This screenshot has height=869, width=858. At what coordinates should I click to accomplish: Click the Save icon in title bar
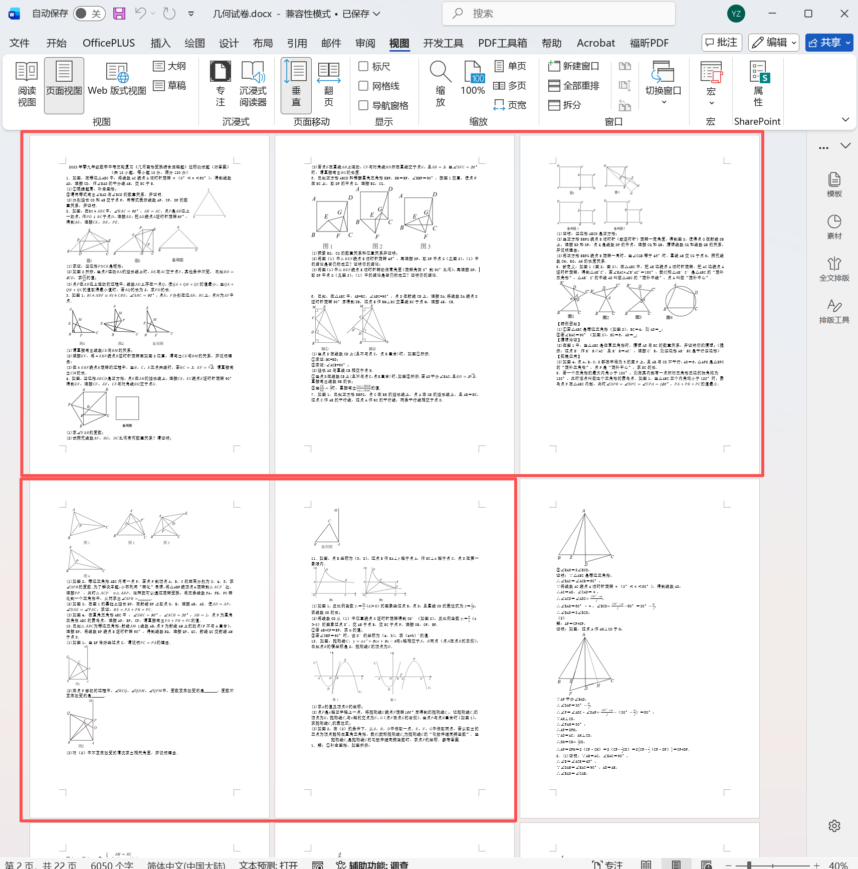coord(119,14)
